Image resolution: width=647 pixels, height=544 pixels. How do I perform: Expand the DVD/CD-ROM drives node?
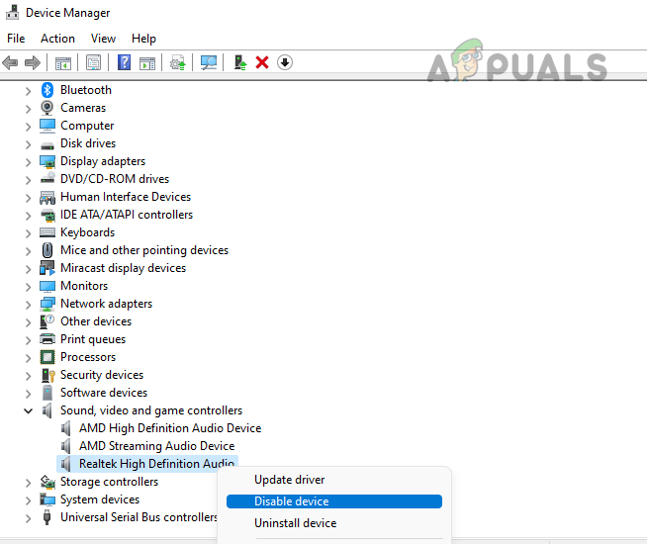point(28,180)
